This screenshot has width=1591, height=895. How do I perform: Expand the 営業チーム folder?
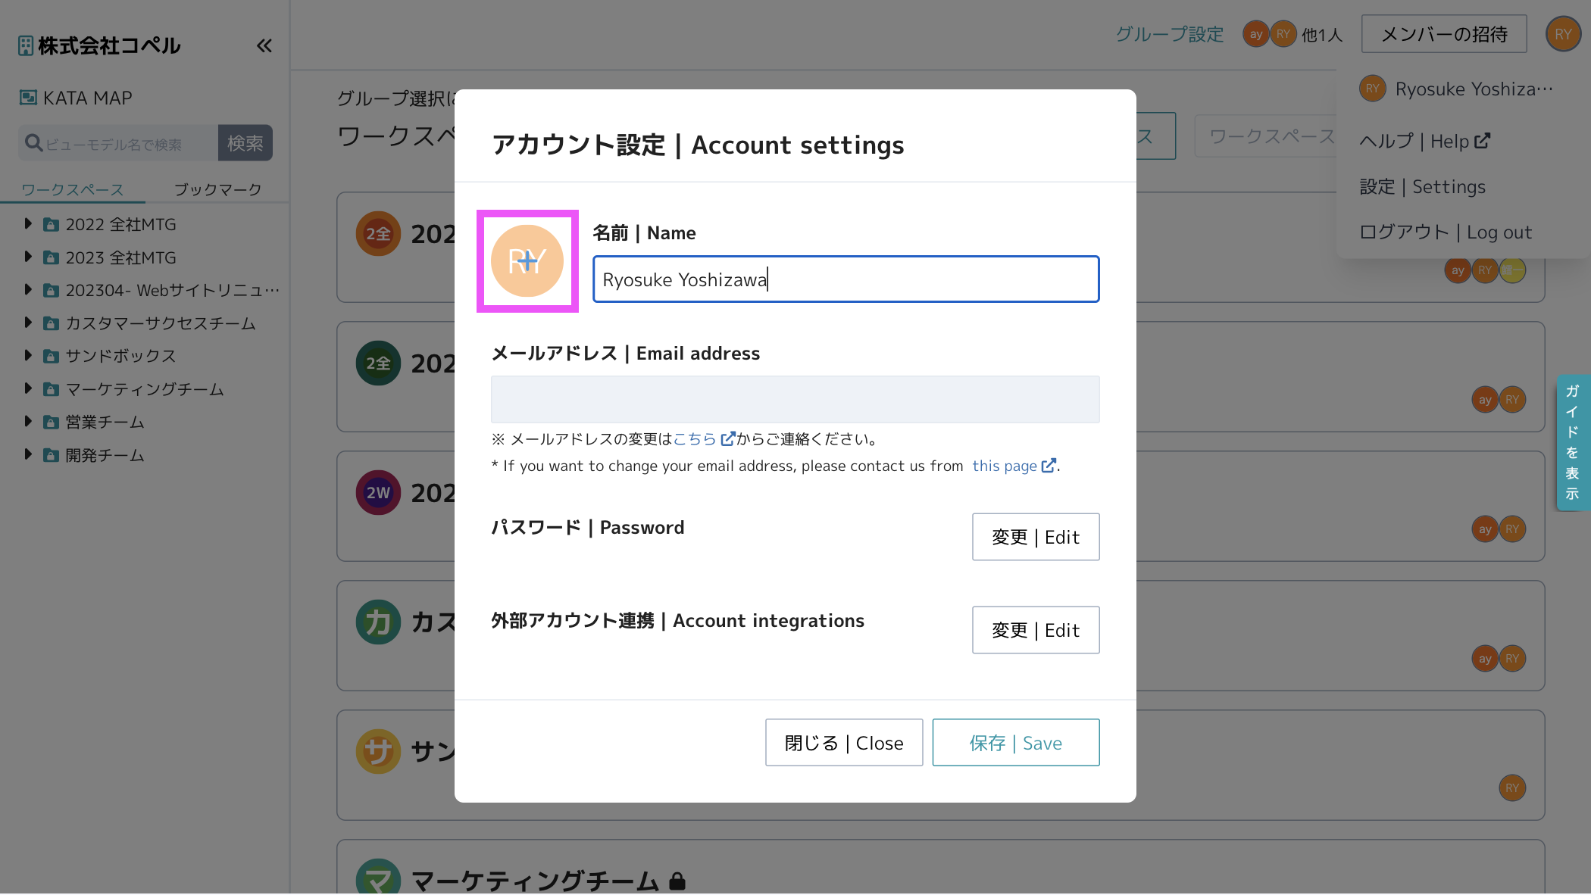(28, 422)
